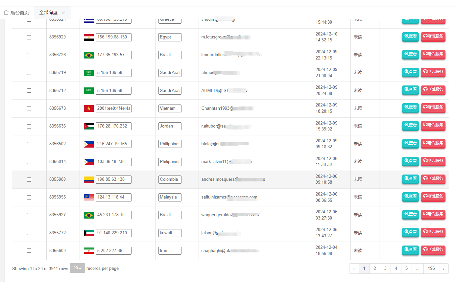456x282 pixels.
Task: Jump to page 196 in pagination
Action: tap(431, 269)
